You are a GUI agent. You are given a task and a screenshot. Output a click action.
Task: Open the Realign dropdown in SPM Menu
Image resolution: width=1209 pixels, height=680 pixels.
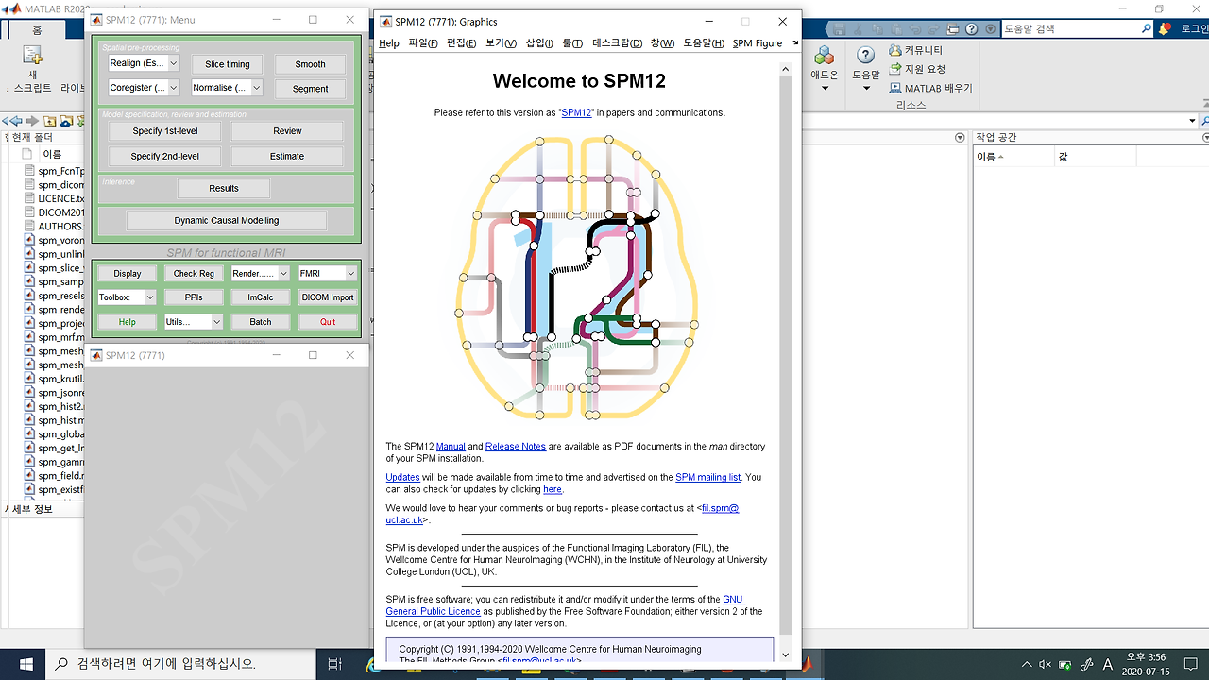pos(144,63)
